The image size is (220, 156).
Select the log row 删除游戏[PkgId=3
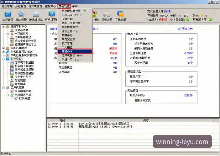tap(130, 127)
